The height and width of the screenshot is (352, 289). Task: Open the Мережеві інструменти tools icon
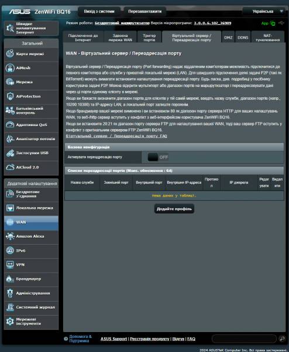[10, 321]
